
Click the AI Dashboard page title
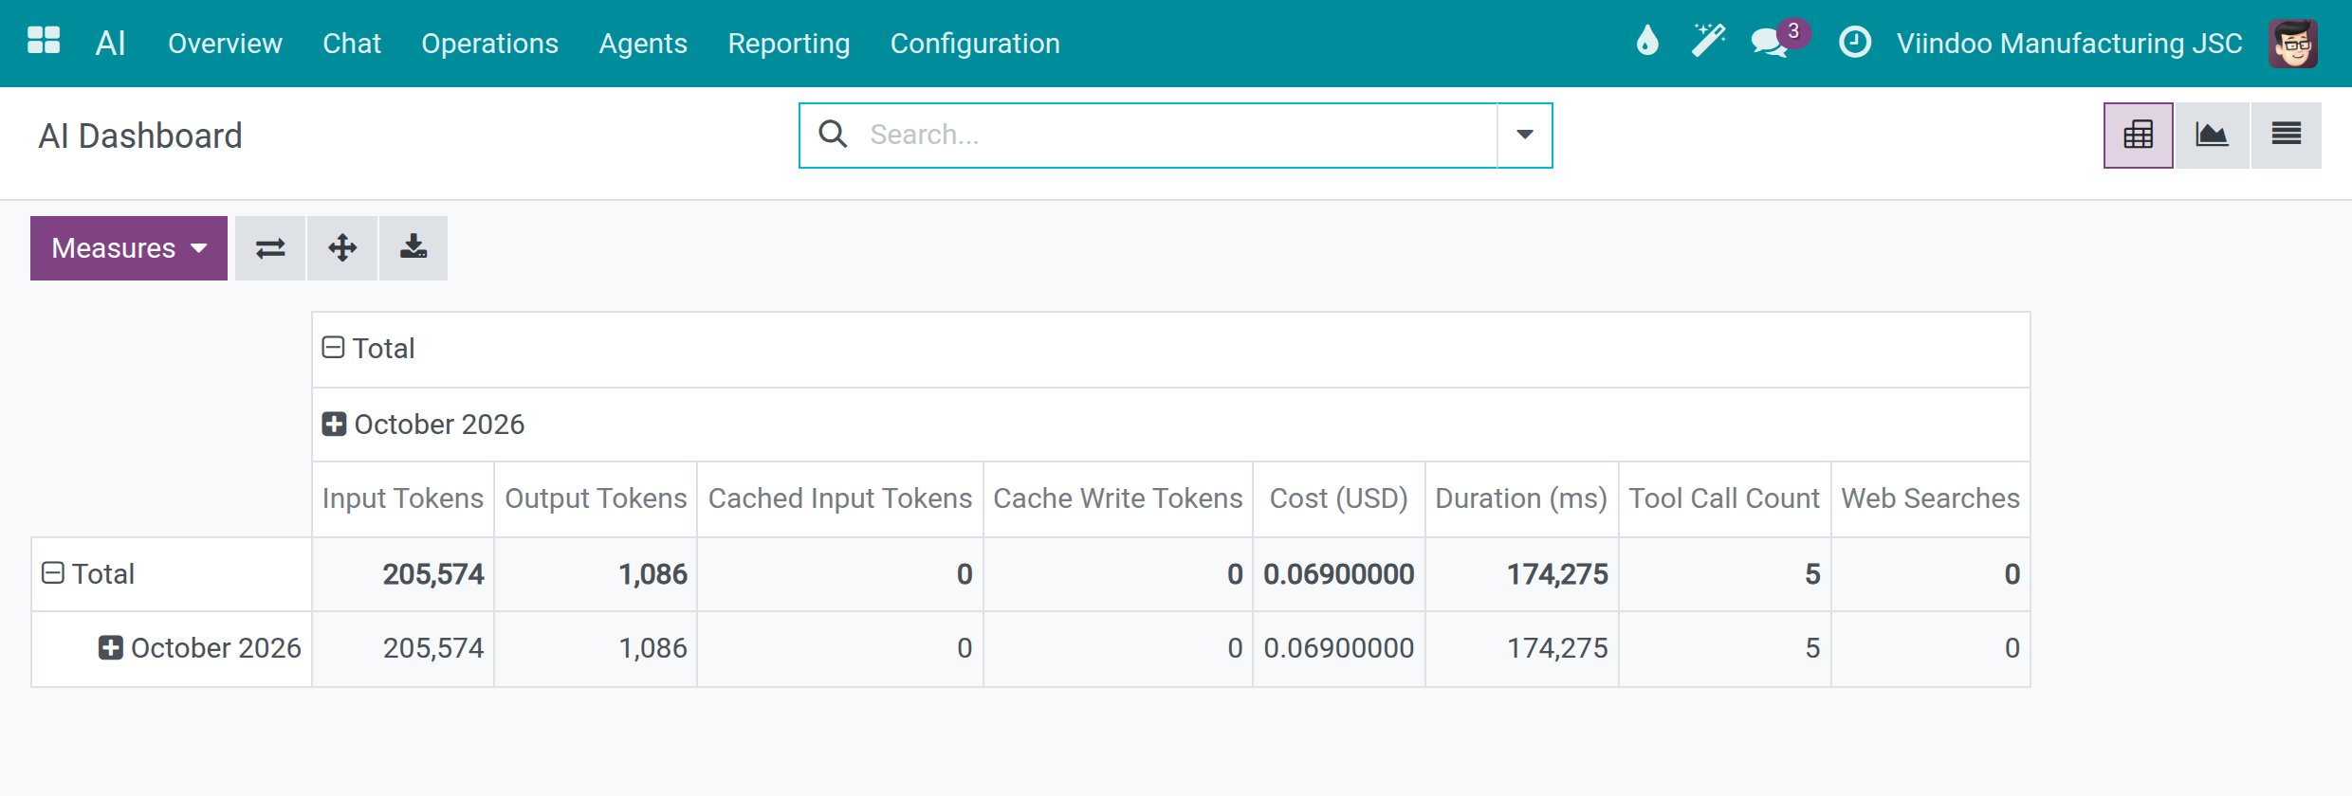140,136
